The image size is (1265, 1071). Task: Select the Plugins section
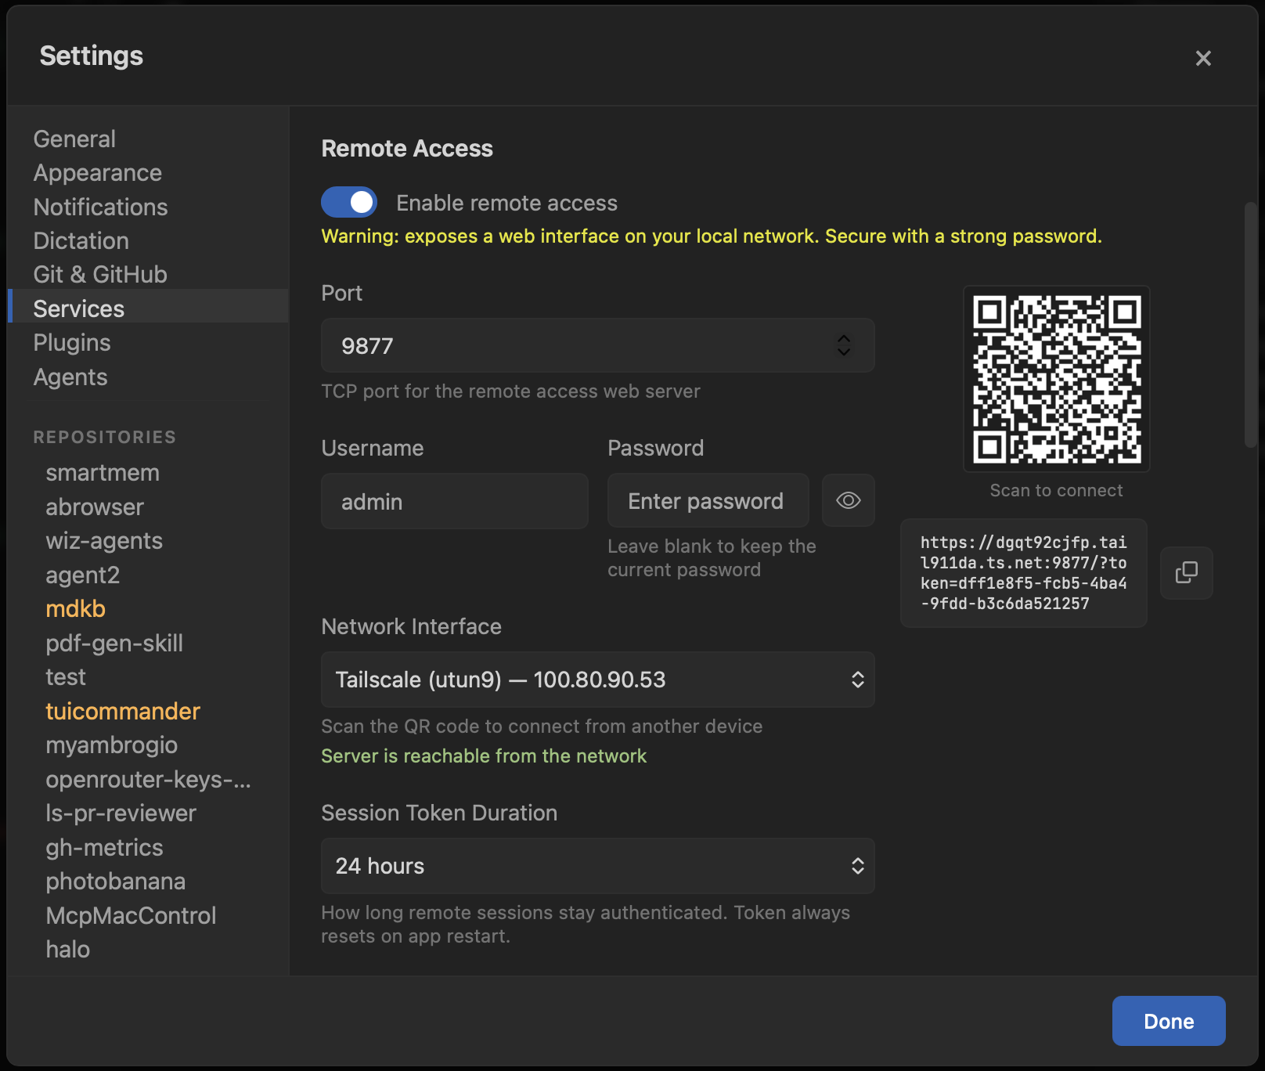(x=71, y=342)
